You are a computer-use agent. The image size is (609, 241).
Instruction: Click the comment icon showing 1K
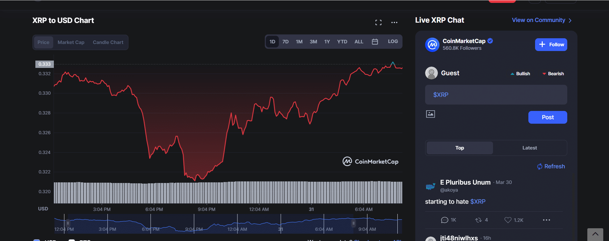(x=445, y=220)
